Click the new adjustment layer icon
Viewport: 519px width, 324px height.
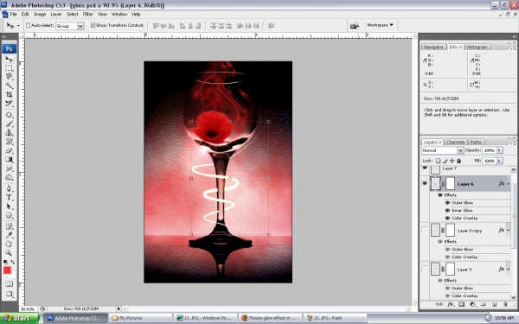point(472,304)
